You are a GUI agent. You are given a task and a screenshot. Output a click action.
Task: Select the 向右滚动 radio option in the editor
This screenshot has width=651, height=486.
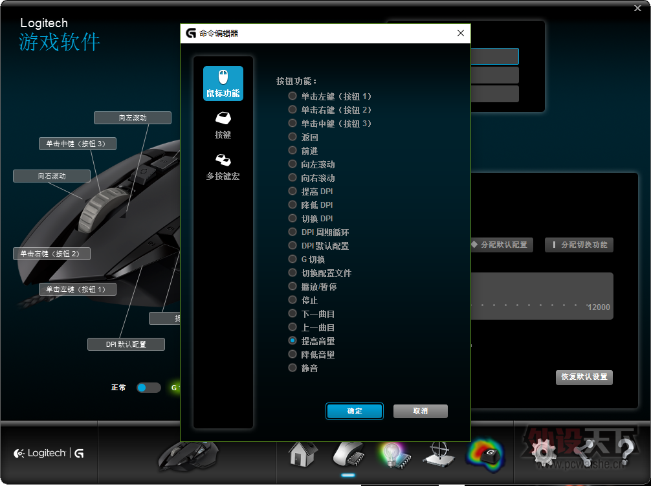[292, 177]
